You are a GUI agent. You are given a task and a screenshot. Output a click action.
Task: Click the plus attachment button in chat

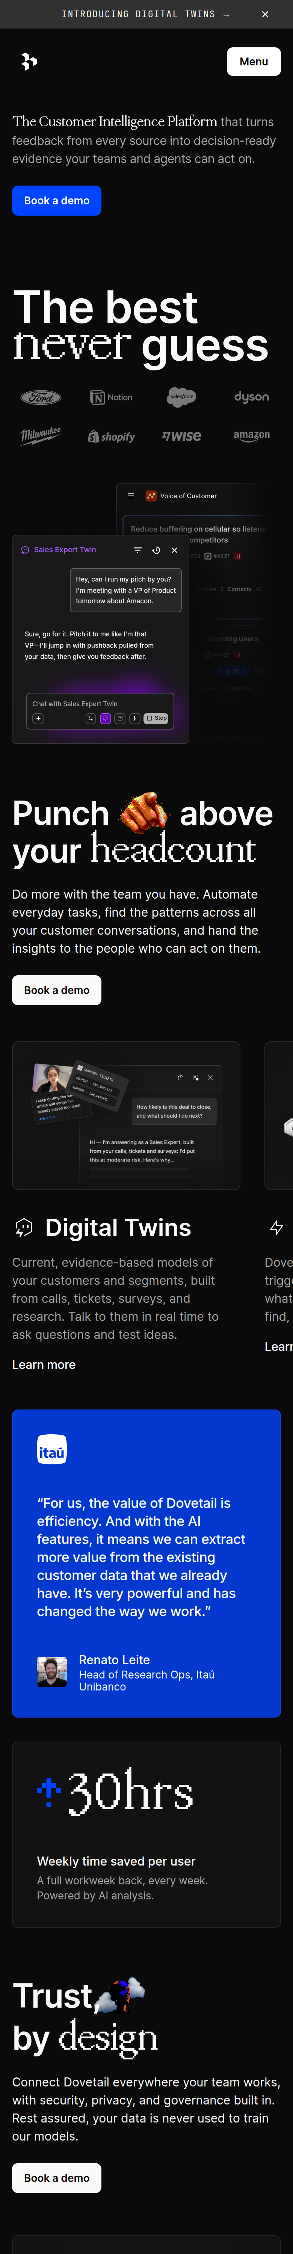[38, 718]
